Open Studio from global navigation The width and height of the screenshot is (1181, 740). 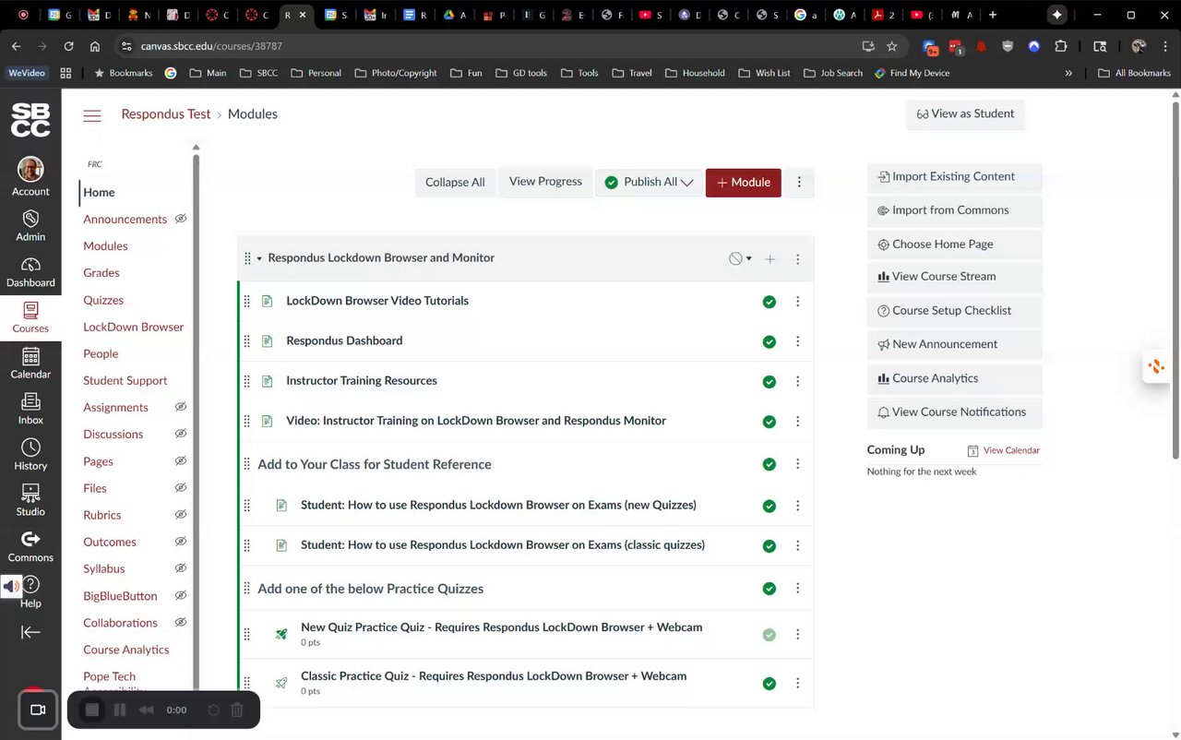point(30,500)
